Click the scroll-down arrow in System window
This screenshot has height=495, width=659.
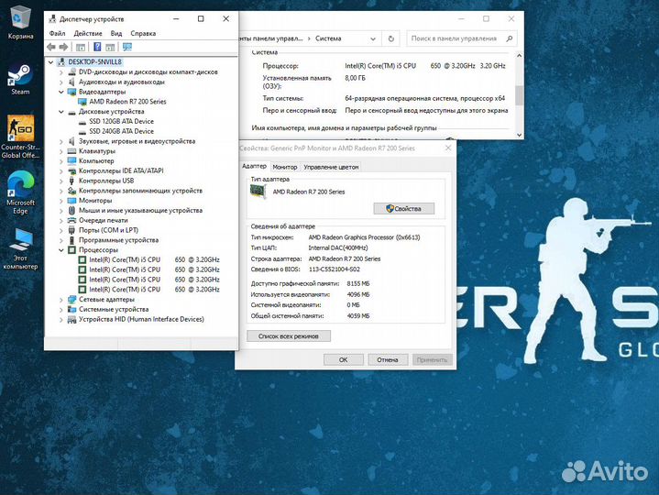click(x=519, y=135)
